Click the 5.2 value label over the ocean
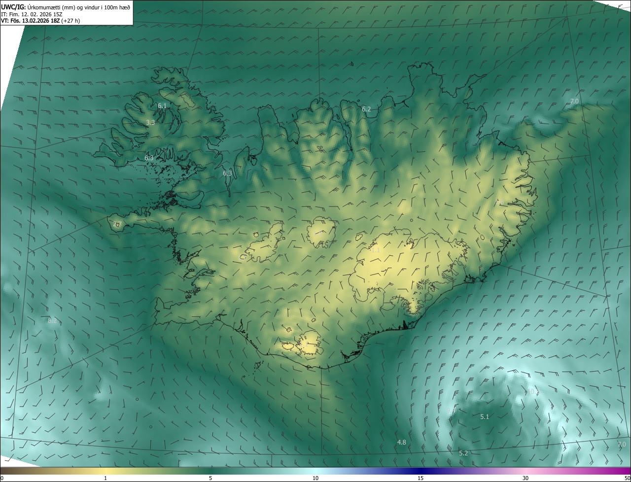 pos(463,453)
